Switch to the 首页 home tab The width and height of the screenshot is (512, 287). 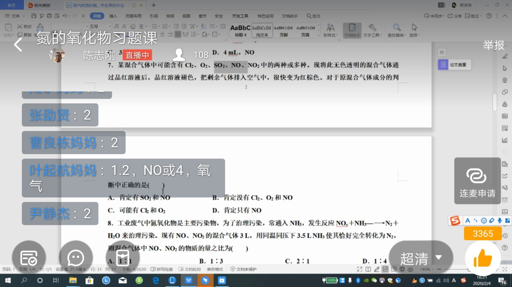tap(11, 5)
